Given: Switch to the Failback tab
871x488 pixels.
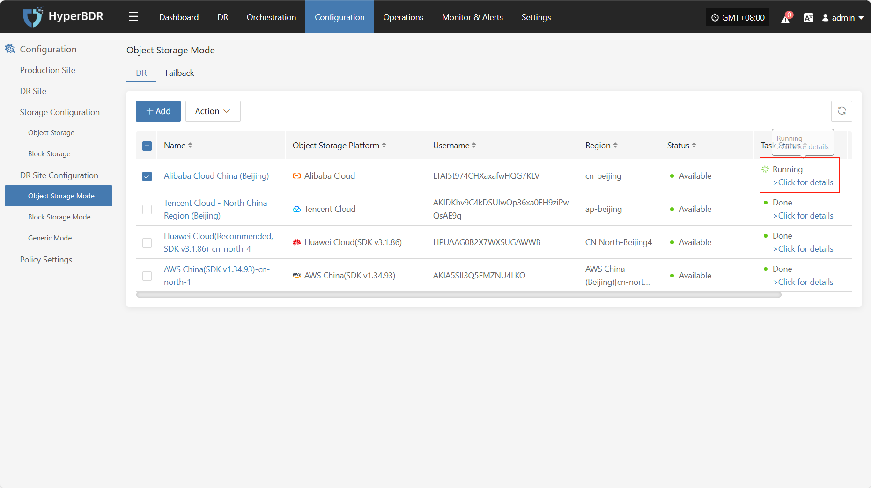Looking at the screenshot, I should tap(179, 73).
